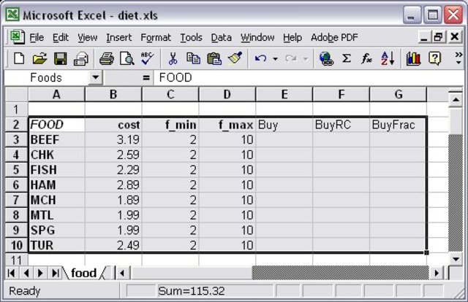
Task: Cut selection with the scissors icon
Action: (x=173, y=58)
